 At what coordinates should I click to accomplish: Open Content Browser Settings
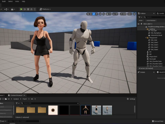click(131, 99)
